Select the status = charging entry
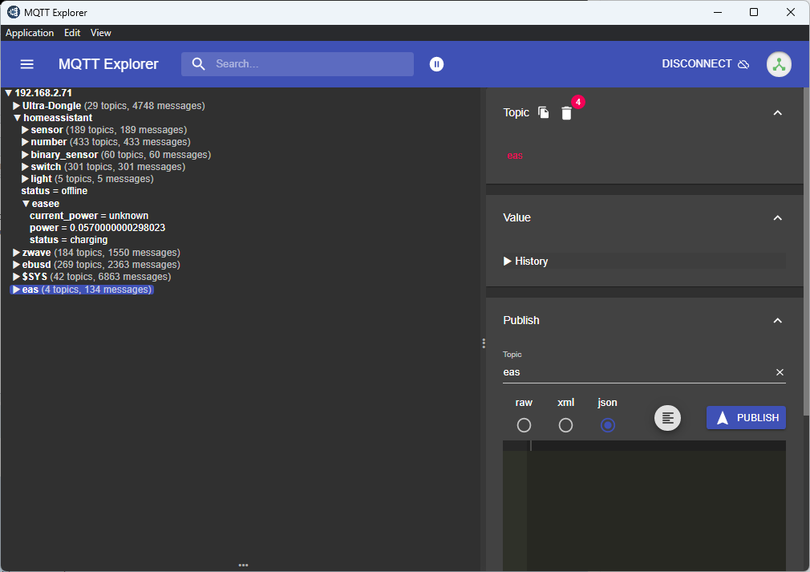The image size is (810, 572). [x=68, y=240]
